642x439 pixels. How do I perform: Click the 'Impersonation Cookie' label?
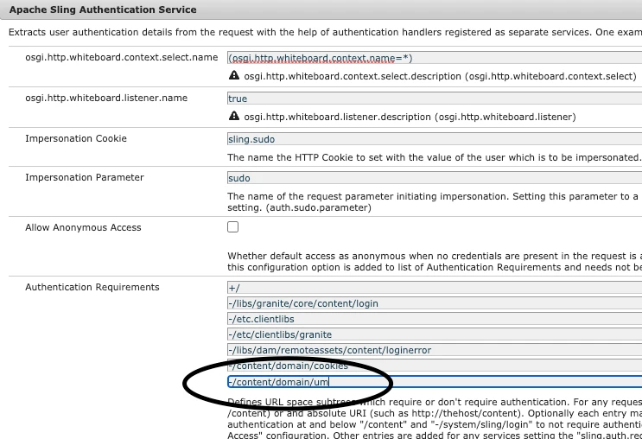(x=76, y=138)
